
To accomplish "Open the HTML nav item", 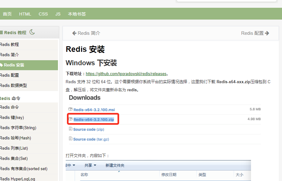I will click(25, 14).
